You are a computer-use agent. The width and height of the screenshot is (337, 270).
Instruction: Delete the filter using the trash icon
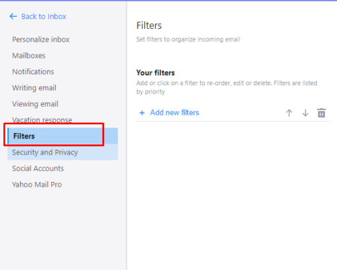click(x=322, y=113)
